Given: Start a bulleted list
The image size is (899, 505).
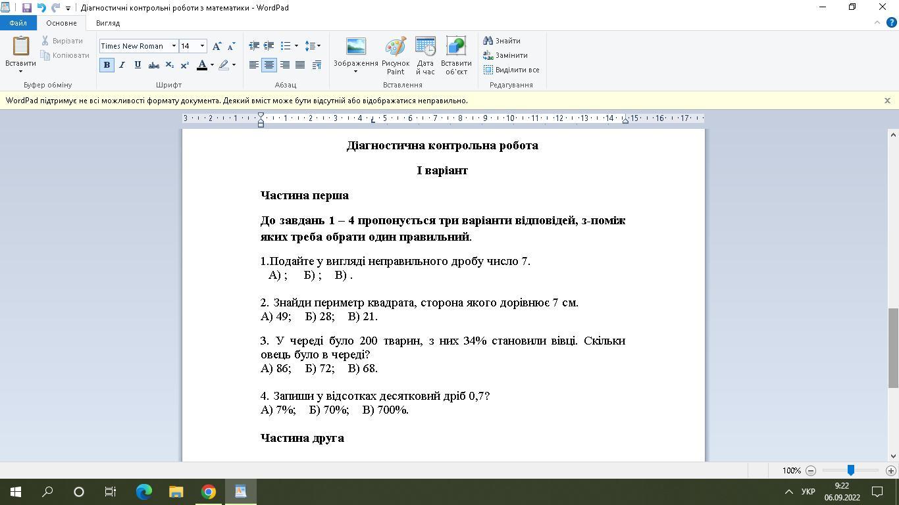Looking at the screenshot, I should (x=286, y=46).
